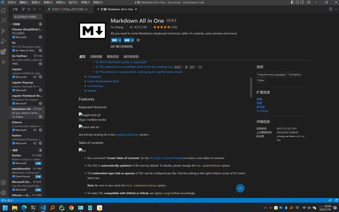Open Google Chrome from taskbar
Screen dimensions: 339x212
point(71,208)
